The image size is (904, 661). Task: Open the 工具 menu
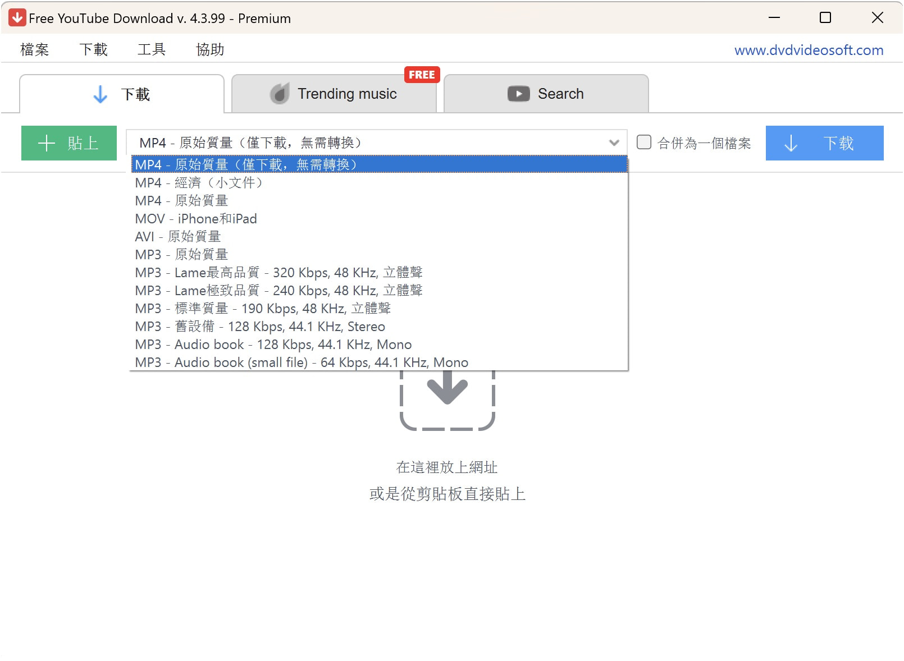click(x=152, y=49)
